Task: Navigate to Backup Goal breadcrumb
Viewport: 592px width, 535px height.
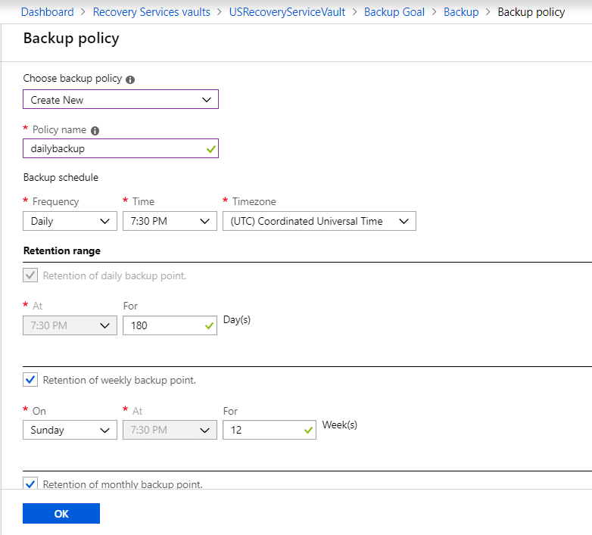Action: point(394,12)
